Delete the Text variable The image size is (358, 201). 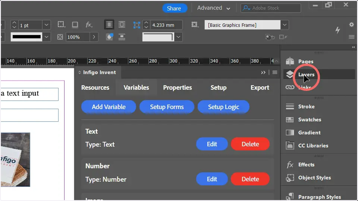pos(250,144)
